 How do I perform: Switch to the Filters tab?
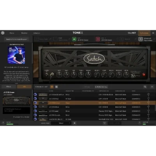[x=9, y=87]
